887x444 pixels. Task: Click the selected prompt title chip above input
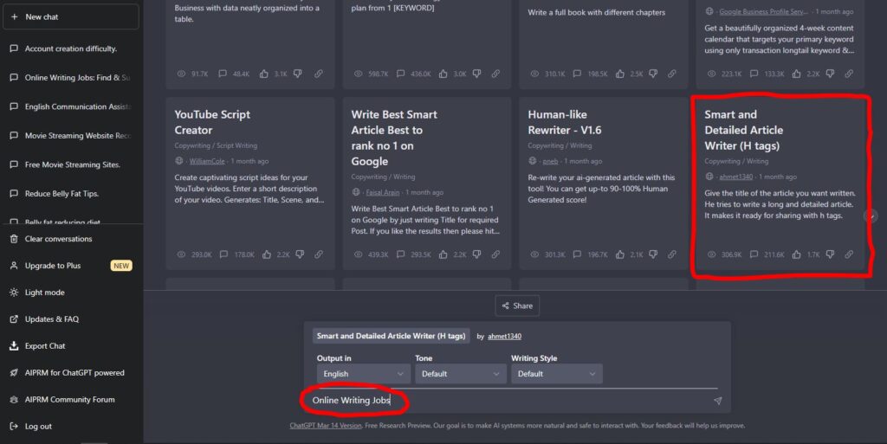click(391, 336)
